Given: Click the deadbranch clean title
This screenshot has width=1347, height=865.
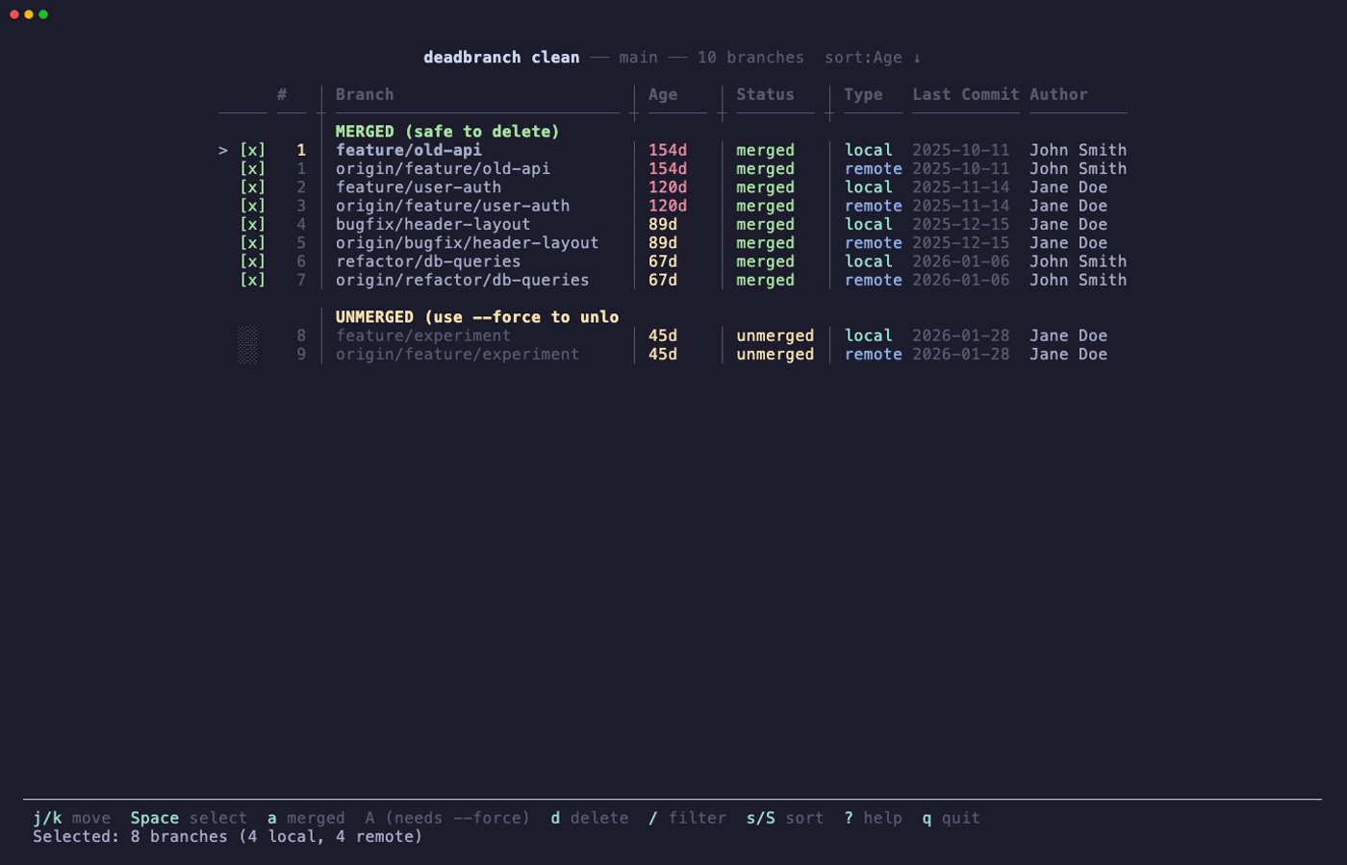Looking at the screenshot, I should (x=501, y=58).
